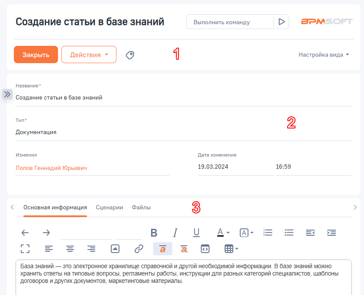Open the Действия dropdown menu
Viewport: 364px width, 295px height.
pyautogui.click(x=89, y=55)
